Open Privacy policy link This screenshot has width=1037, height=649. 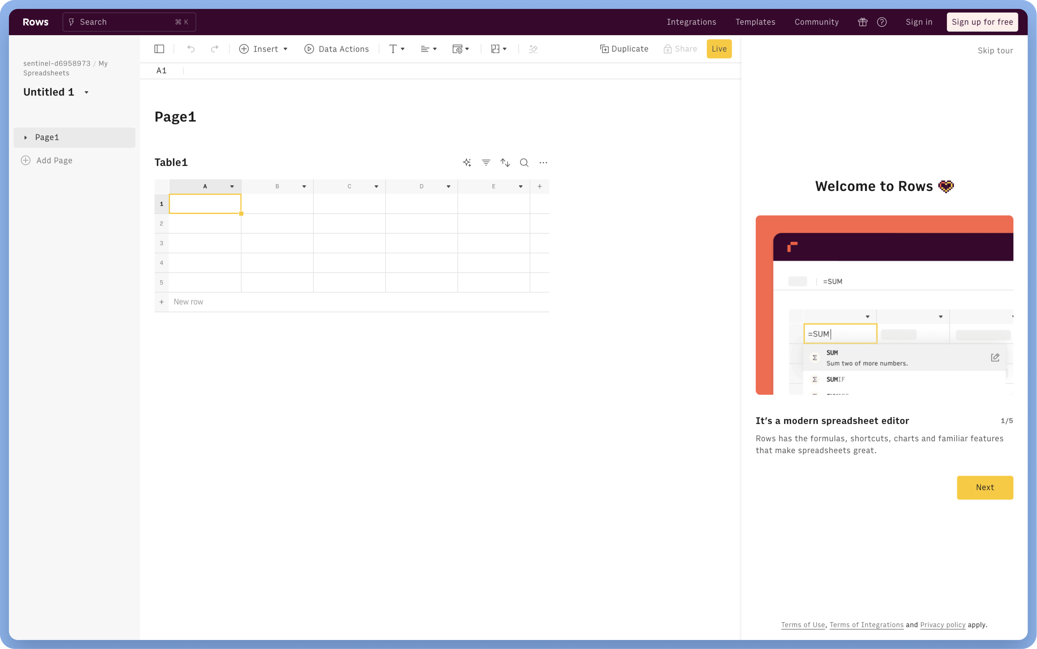click(x=942, y=625)
